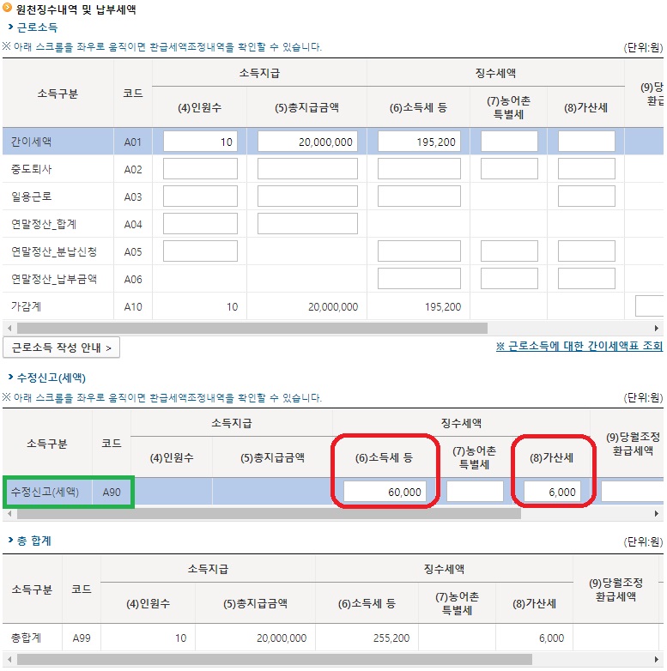Click the 수정신고 A90 농어촌특별세 input field
667x671 pixels.
coord(475,492)
